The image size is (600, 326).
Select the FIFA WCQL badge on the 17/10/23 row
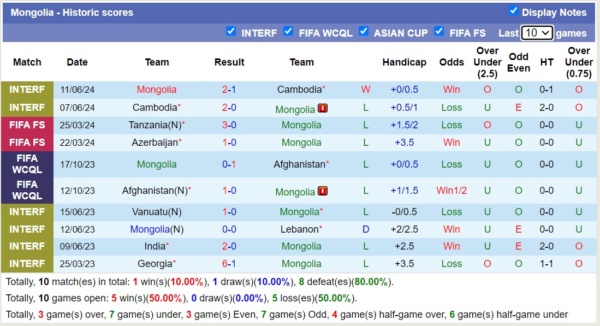27,164
